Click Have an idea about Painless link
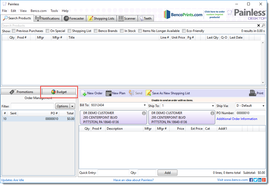 [134, 180]
